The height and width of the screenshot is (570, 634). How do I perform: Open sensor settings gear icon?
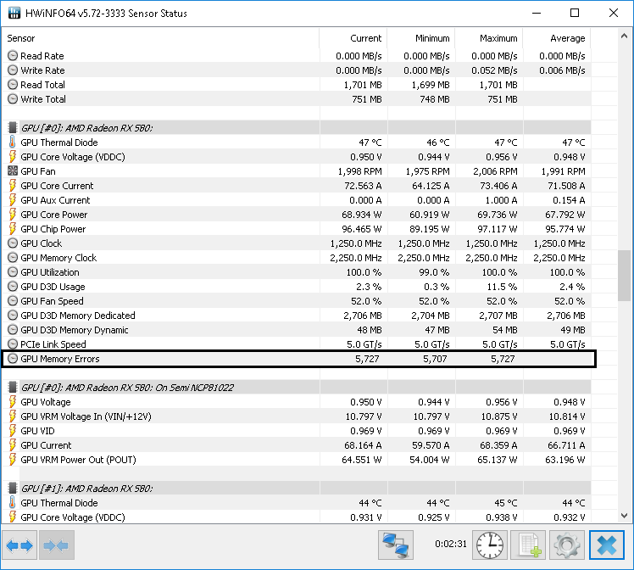[x=565, y=545]
